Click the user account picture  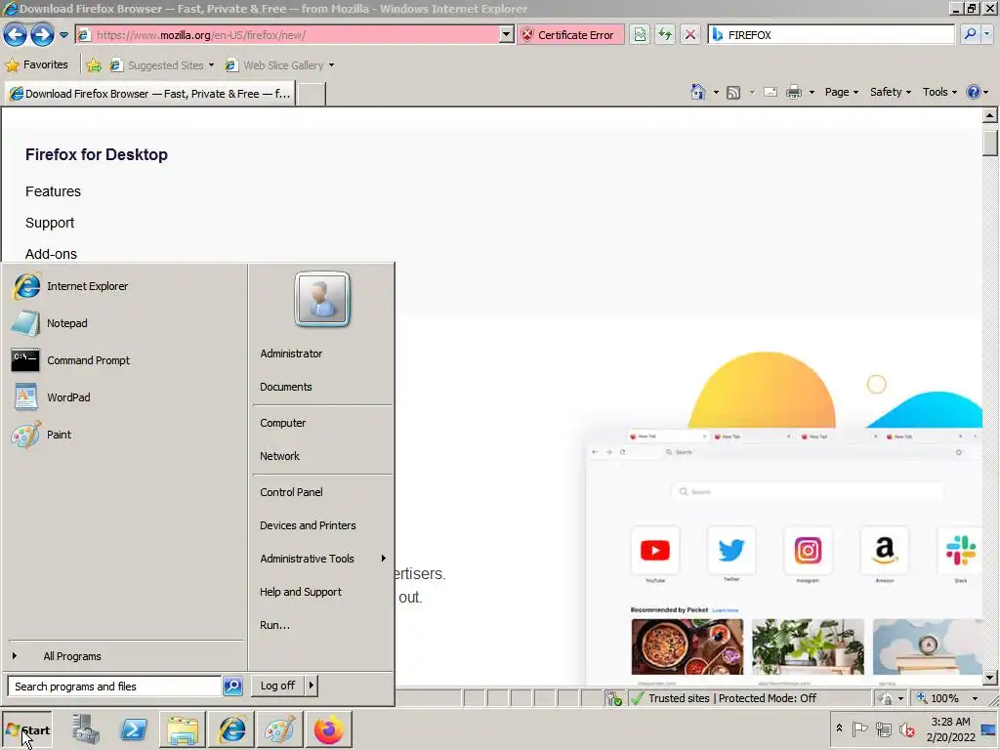pos(322,299)
